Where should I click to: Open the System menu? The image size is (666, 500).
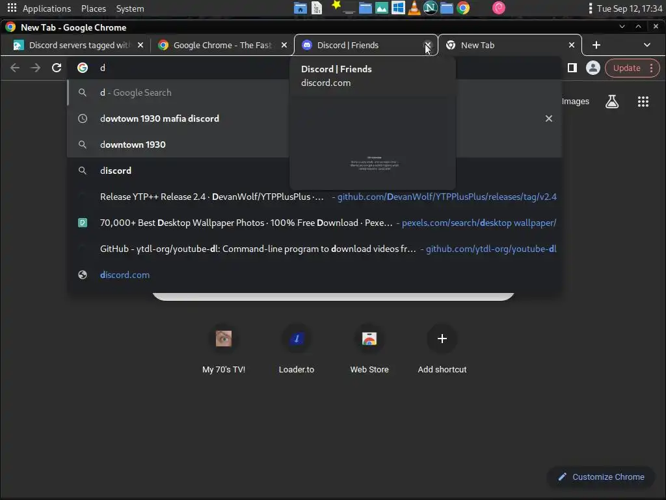click(x=130, y=8)
